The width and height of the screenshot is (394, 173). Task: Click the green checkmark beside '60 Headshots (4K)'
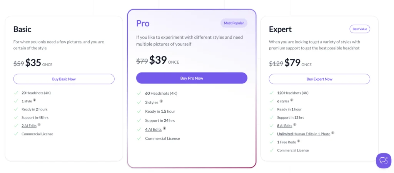coord(139,93)
